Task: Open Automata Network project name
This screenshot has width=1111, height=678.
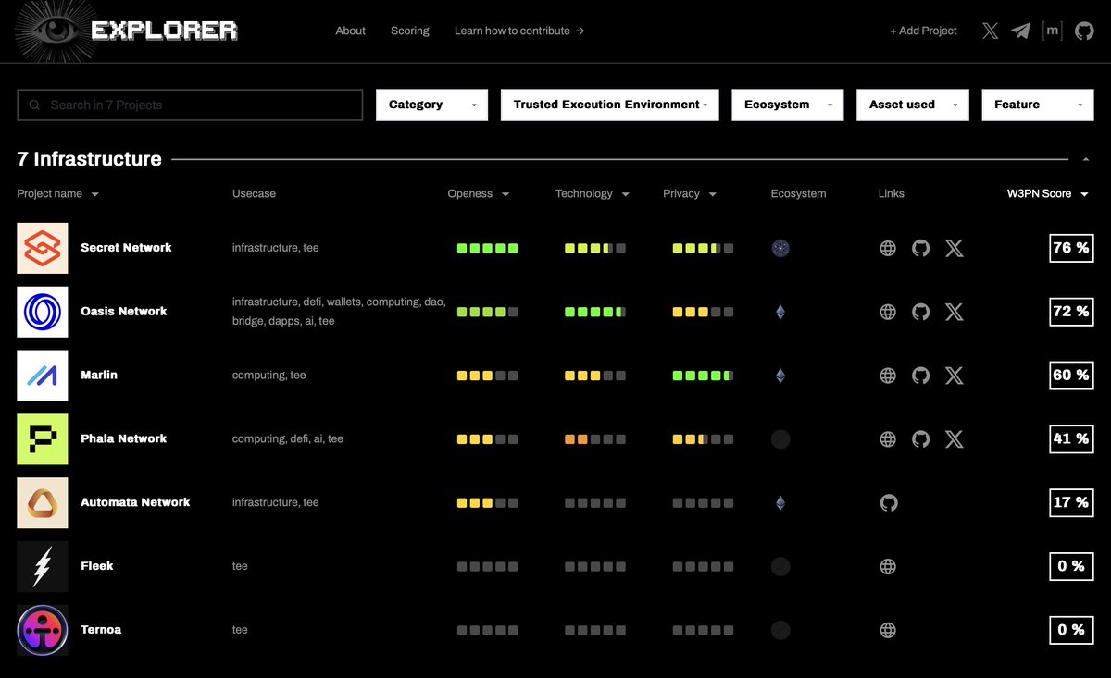Action: (x=135, y=503)
